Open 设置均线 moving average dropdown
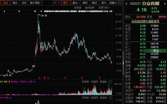Screen dimensions: 167x104 104,8
